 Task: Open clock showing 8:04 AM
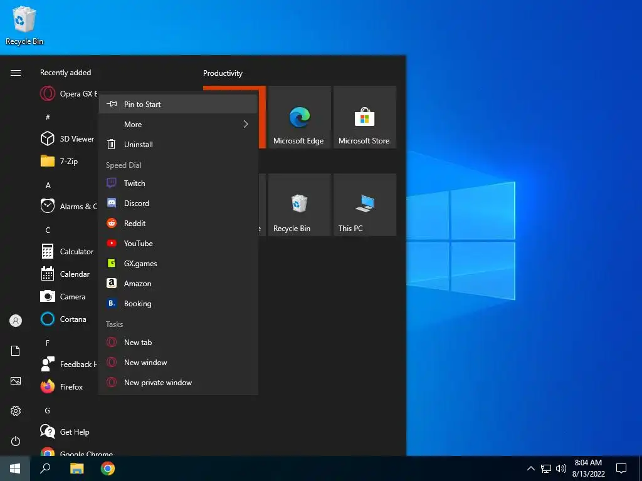click(x=588, y=468)
